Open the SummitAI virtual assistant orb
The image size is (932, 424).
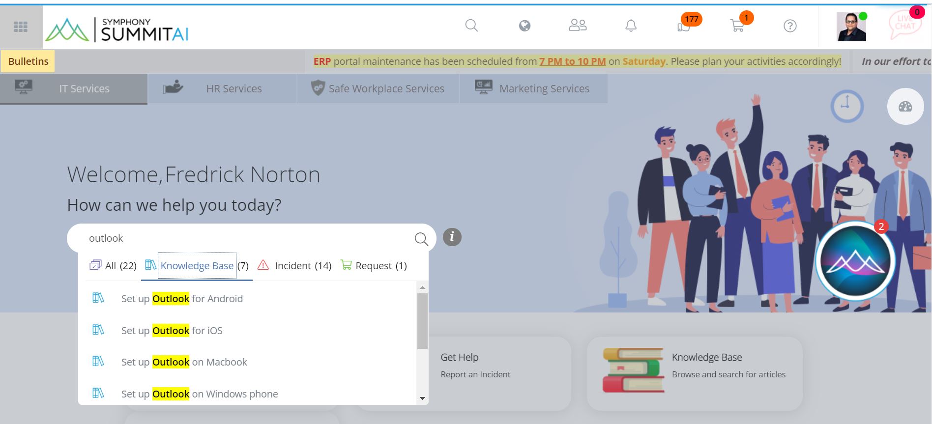click(855, 261)
